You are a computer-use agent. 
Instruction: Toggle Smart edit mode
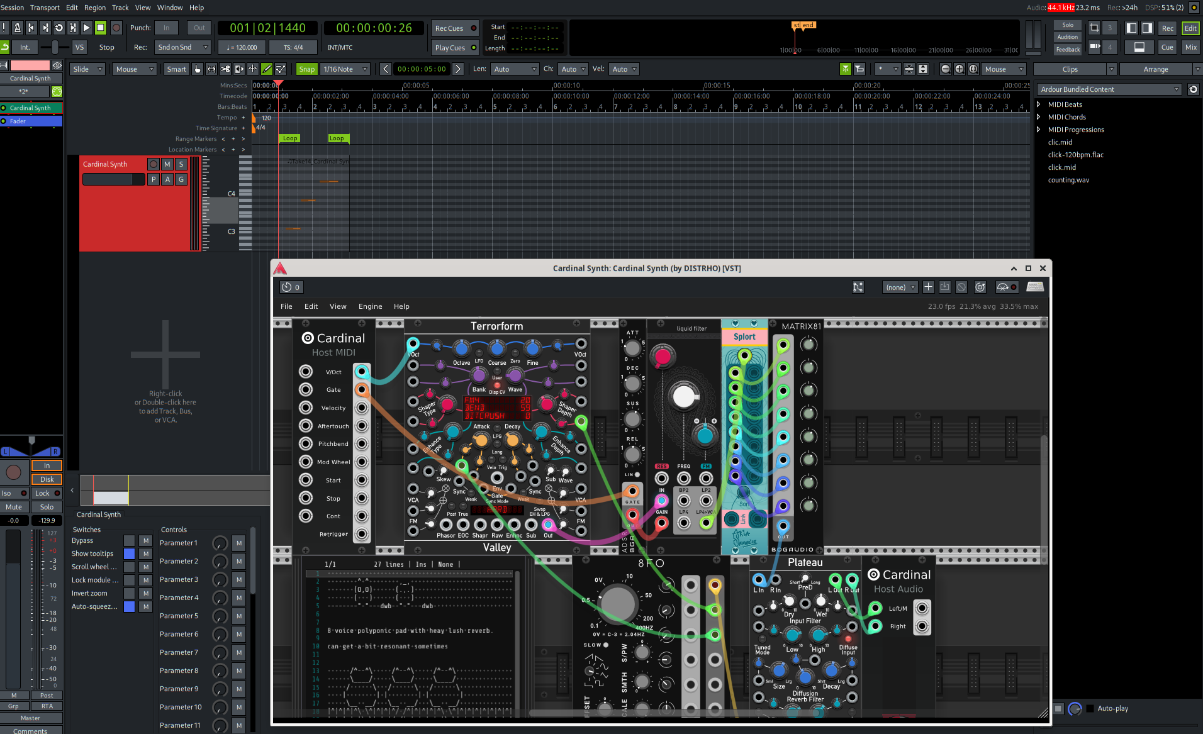pyautogui.click(x=176, y=69)
